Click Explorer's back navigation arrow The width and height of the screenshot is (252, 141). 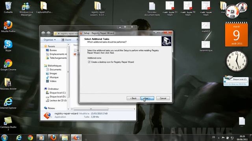point(43,33)
